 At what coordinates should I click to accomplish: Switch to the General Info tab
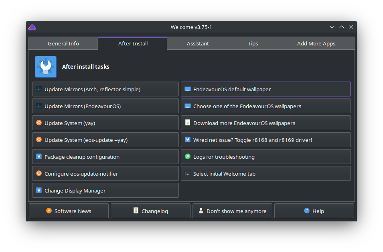point(63,43)
